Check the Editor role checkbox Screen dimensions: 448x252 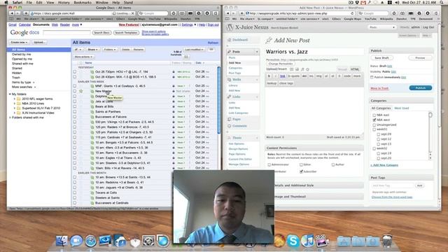point(301,164)
